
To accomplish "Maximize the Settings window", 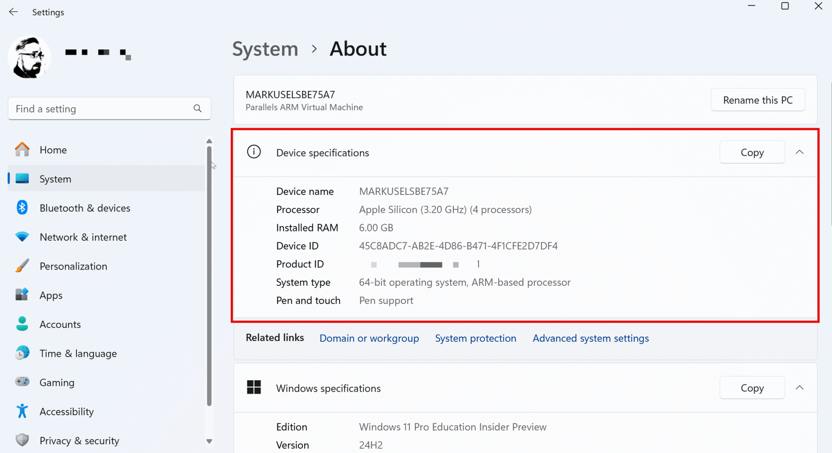I will coord(785,6).
